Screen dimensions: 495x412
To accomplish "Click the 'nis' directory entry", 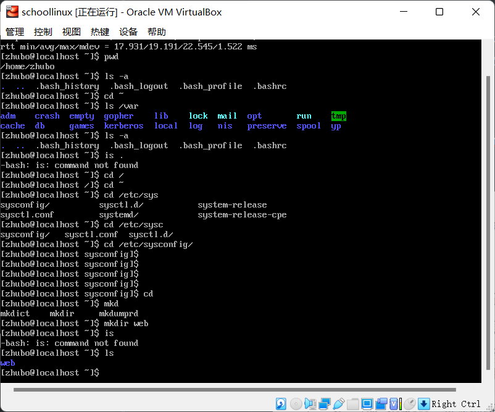I will coord(225,126).
